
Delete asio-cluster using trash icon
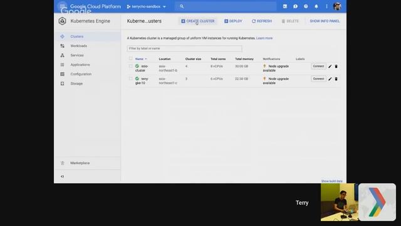(336, 67)
